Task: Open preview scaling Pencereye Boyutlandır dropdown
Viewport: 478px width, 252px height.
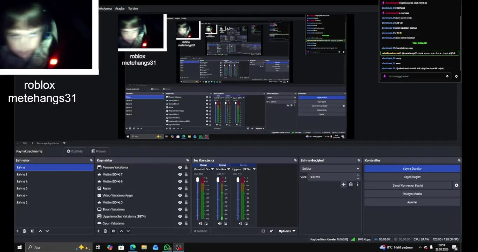Action: (x=52, y=143)
